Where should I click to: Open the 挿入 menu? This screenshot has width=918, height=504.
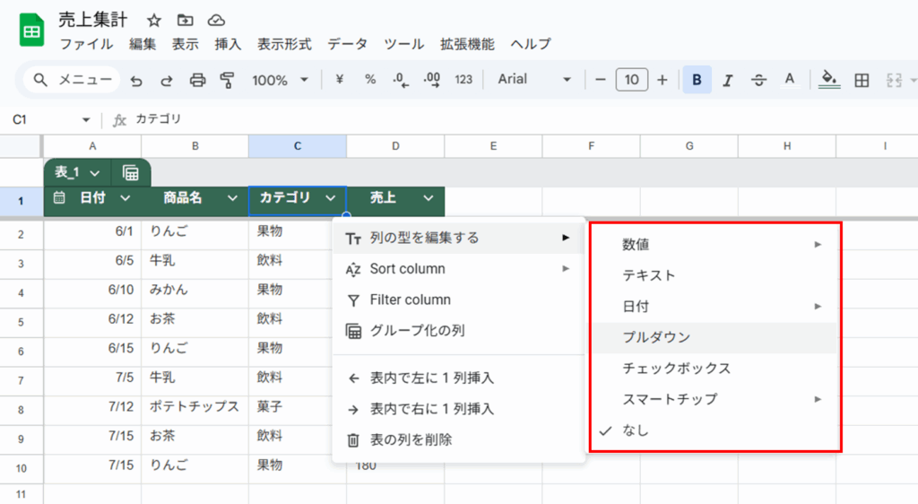pos(228,45)
